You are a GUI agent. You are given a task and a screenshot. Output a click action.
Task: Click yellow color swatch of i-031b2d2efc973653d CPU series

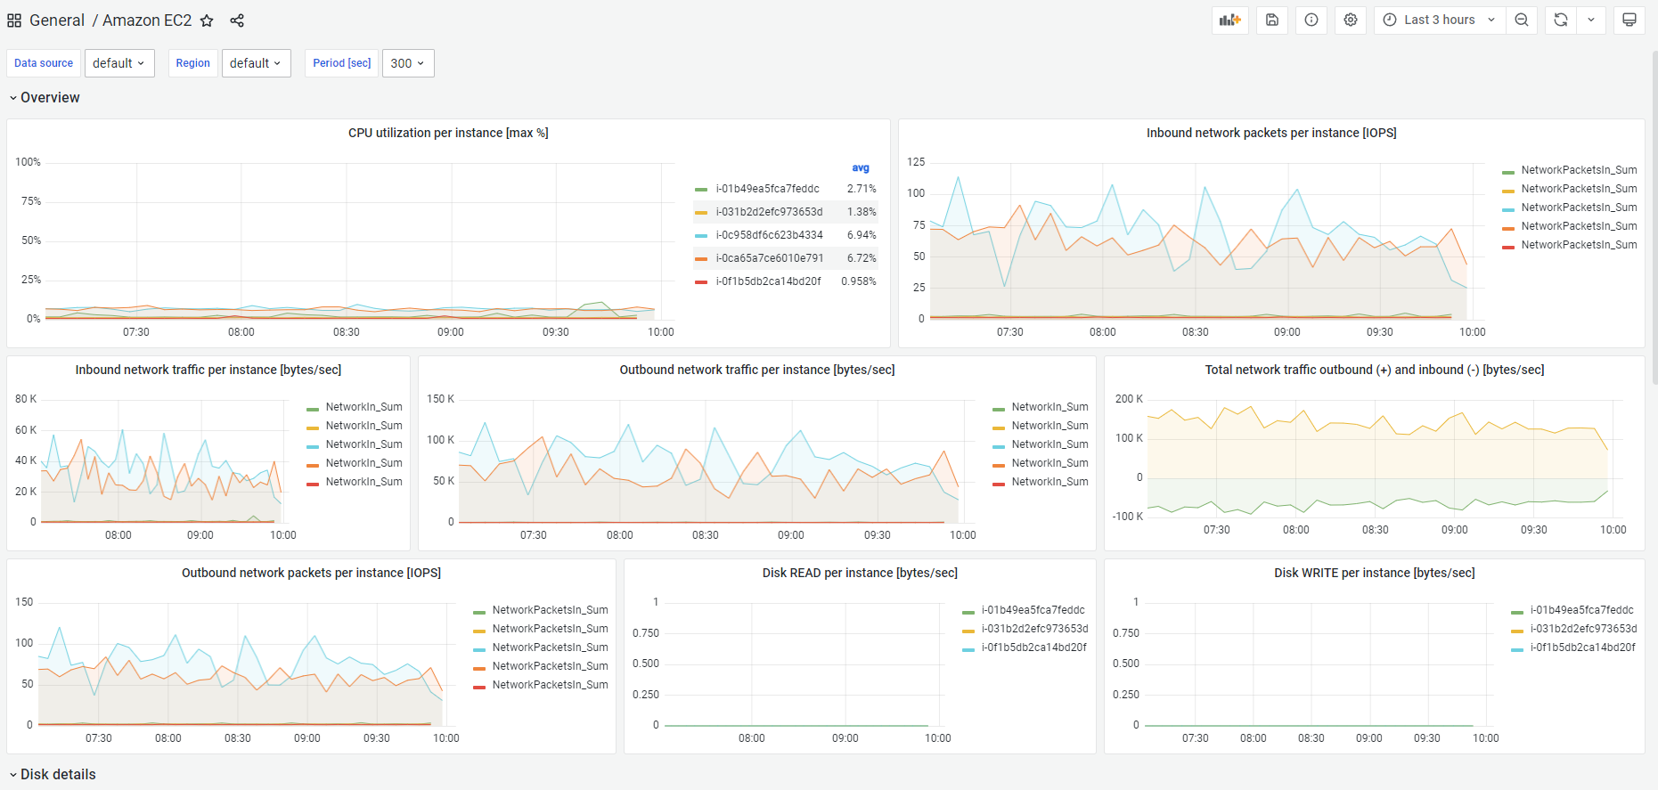(701, 212)
